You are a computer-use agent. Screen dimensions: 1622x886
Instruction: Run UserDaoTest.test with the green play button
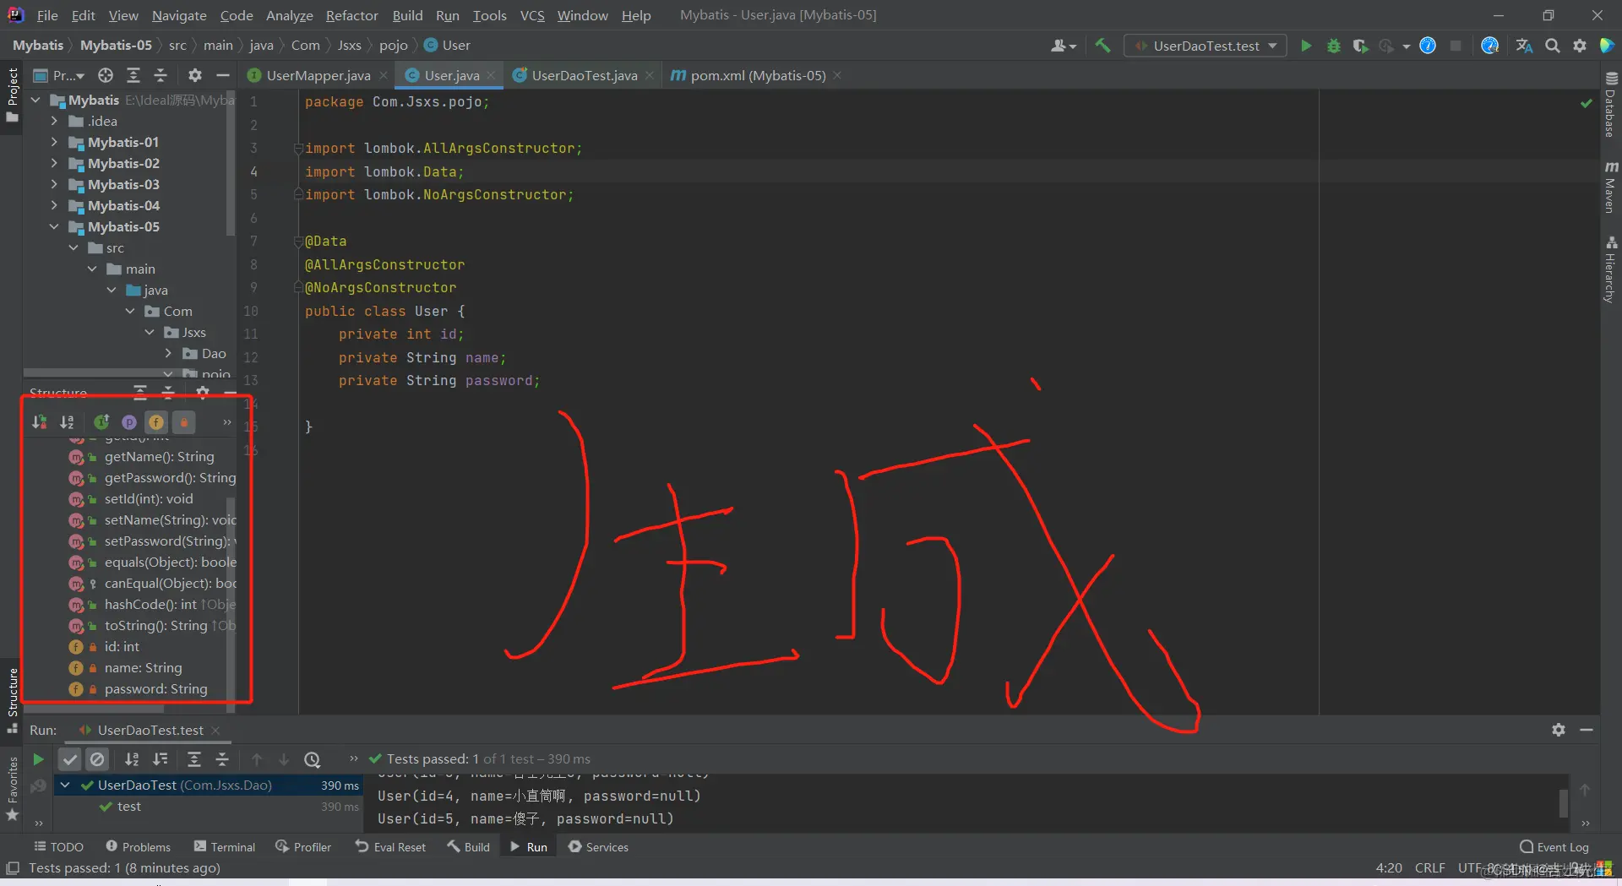click(1306, 46)
